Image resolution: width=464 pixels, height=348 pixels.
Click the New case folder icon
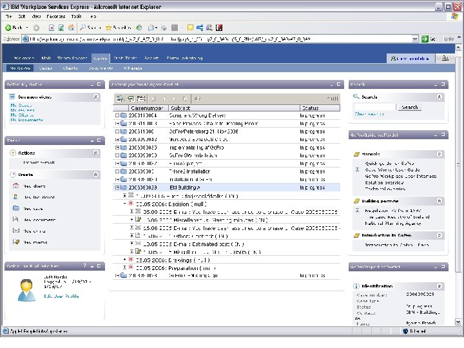15,208
